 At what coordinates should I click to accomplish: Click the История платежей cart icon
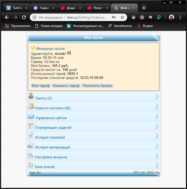point(31,136)
